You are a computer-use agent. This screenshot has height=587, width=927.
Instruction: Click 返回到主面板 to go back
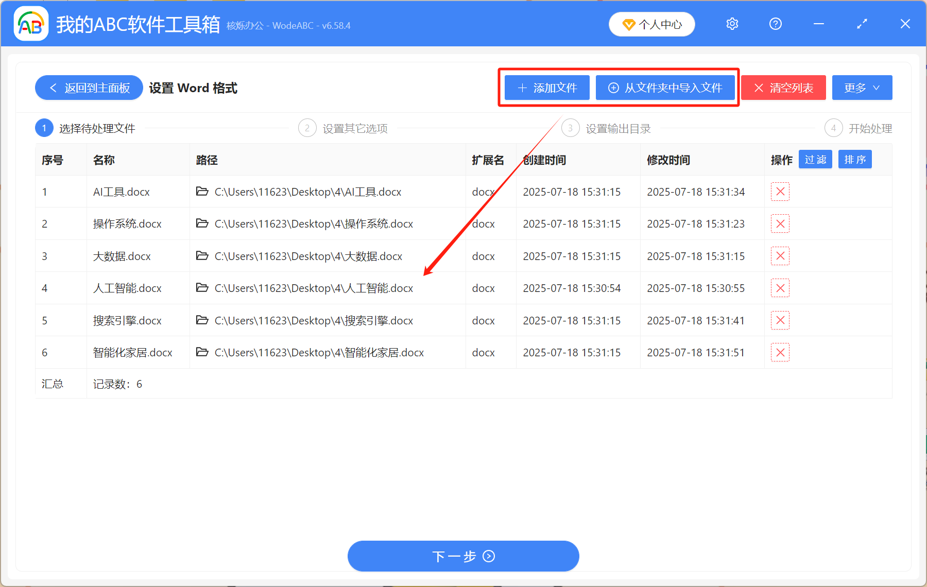pyautogui.click(x=89, y=88)
